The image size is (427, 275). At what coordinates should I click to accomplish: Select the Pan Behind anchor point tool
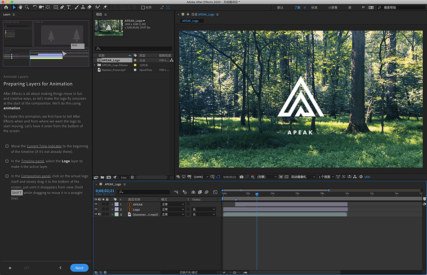click(48, 7)
